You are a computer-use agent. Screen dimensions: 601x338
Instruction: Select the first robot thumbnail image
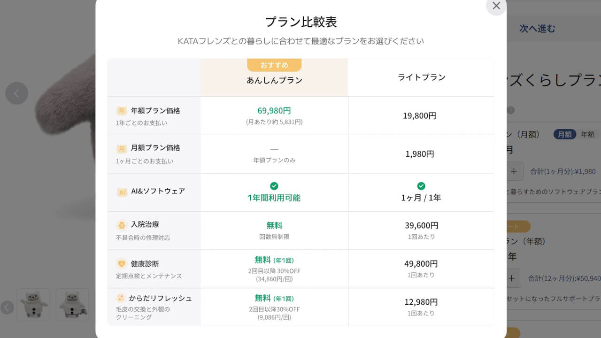(x=33, y=305)
